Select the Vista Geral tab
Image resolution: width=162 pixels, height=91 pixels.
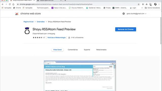tap(57, 50)
